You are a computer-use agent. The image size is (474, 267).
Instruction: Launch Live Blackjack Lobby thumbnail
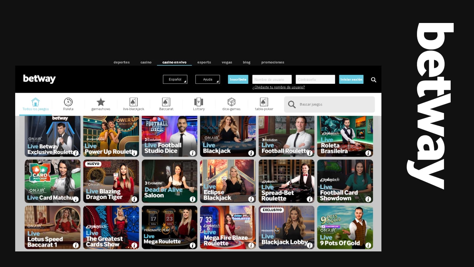tap(287, 227)
